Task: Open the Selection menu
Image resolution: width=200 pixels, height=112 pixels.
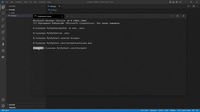Action: tap(18, 2)
